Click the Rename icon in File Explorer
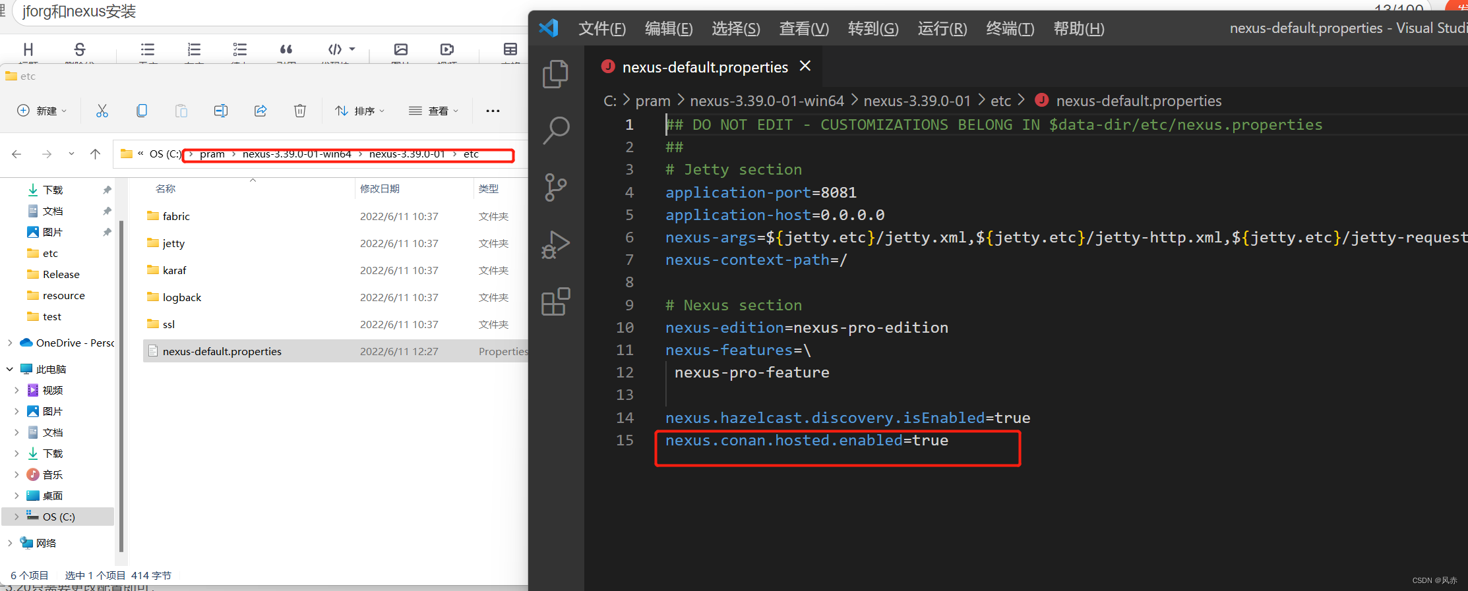This screenshot has width=1468, height=591. pyautogui.click(x=221, y=111)
